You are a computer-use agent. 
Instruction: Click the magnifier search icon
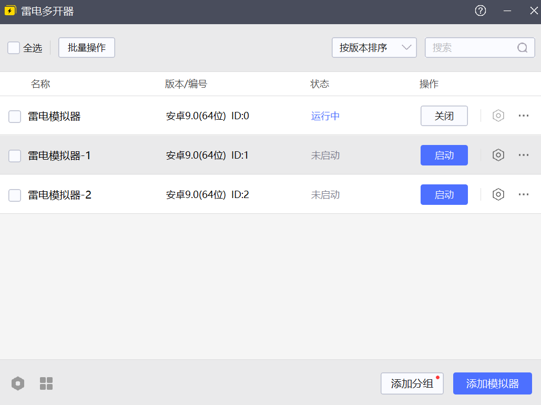523,48
